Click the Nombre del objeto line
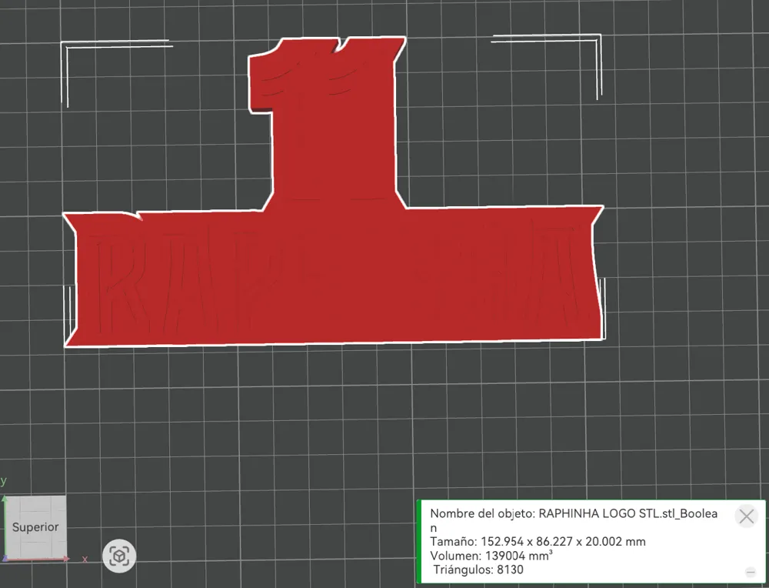Screen dimensions: 769x588 (574, 520)
